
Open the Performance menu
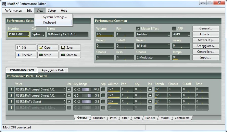coord(13,11)
